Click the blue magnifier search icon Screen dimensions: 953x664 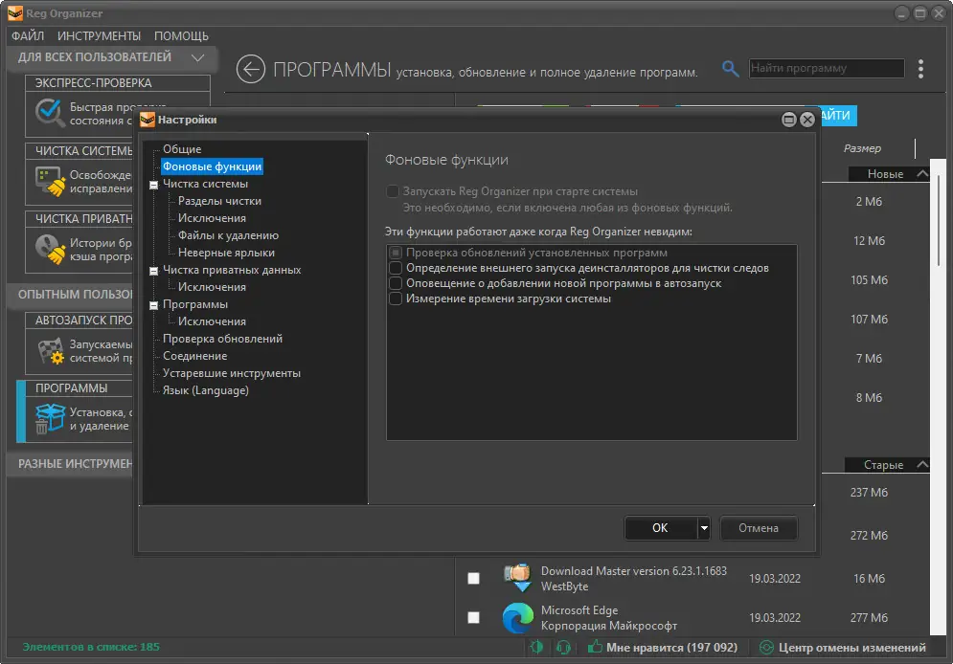click(x=730, y=69)
